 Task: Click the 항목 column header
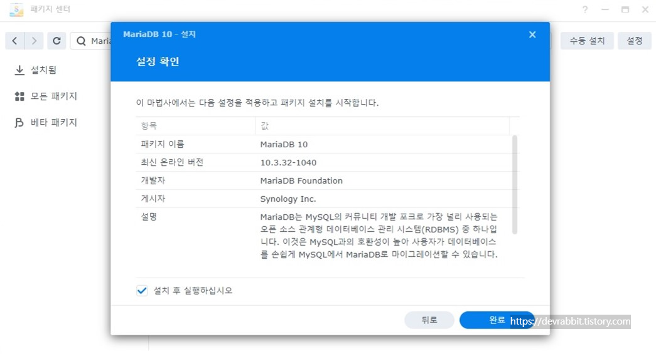coord(195,126)
